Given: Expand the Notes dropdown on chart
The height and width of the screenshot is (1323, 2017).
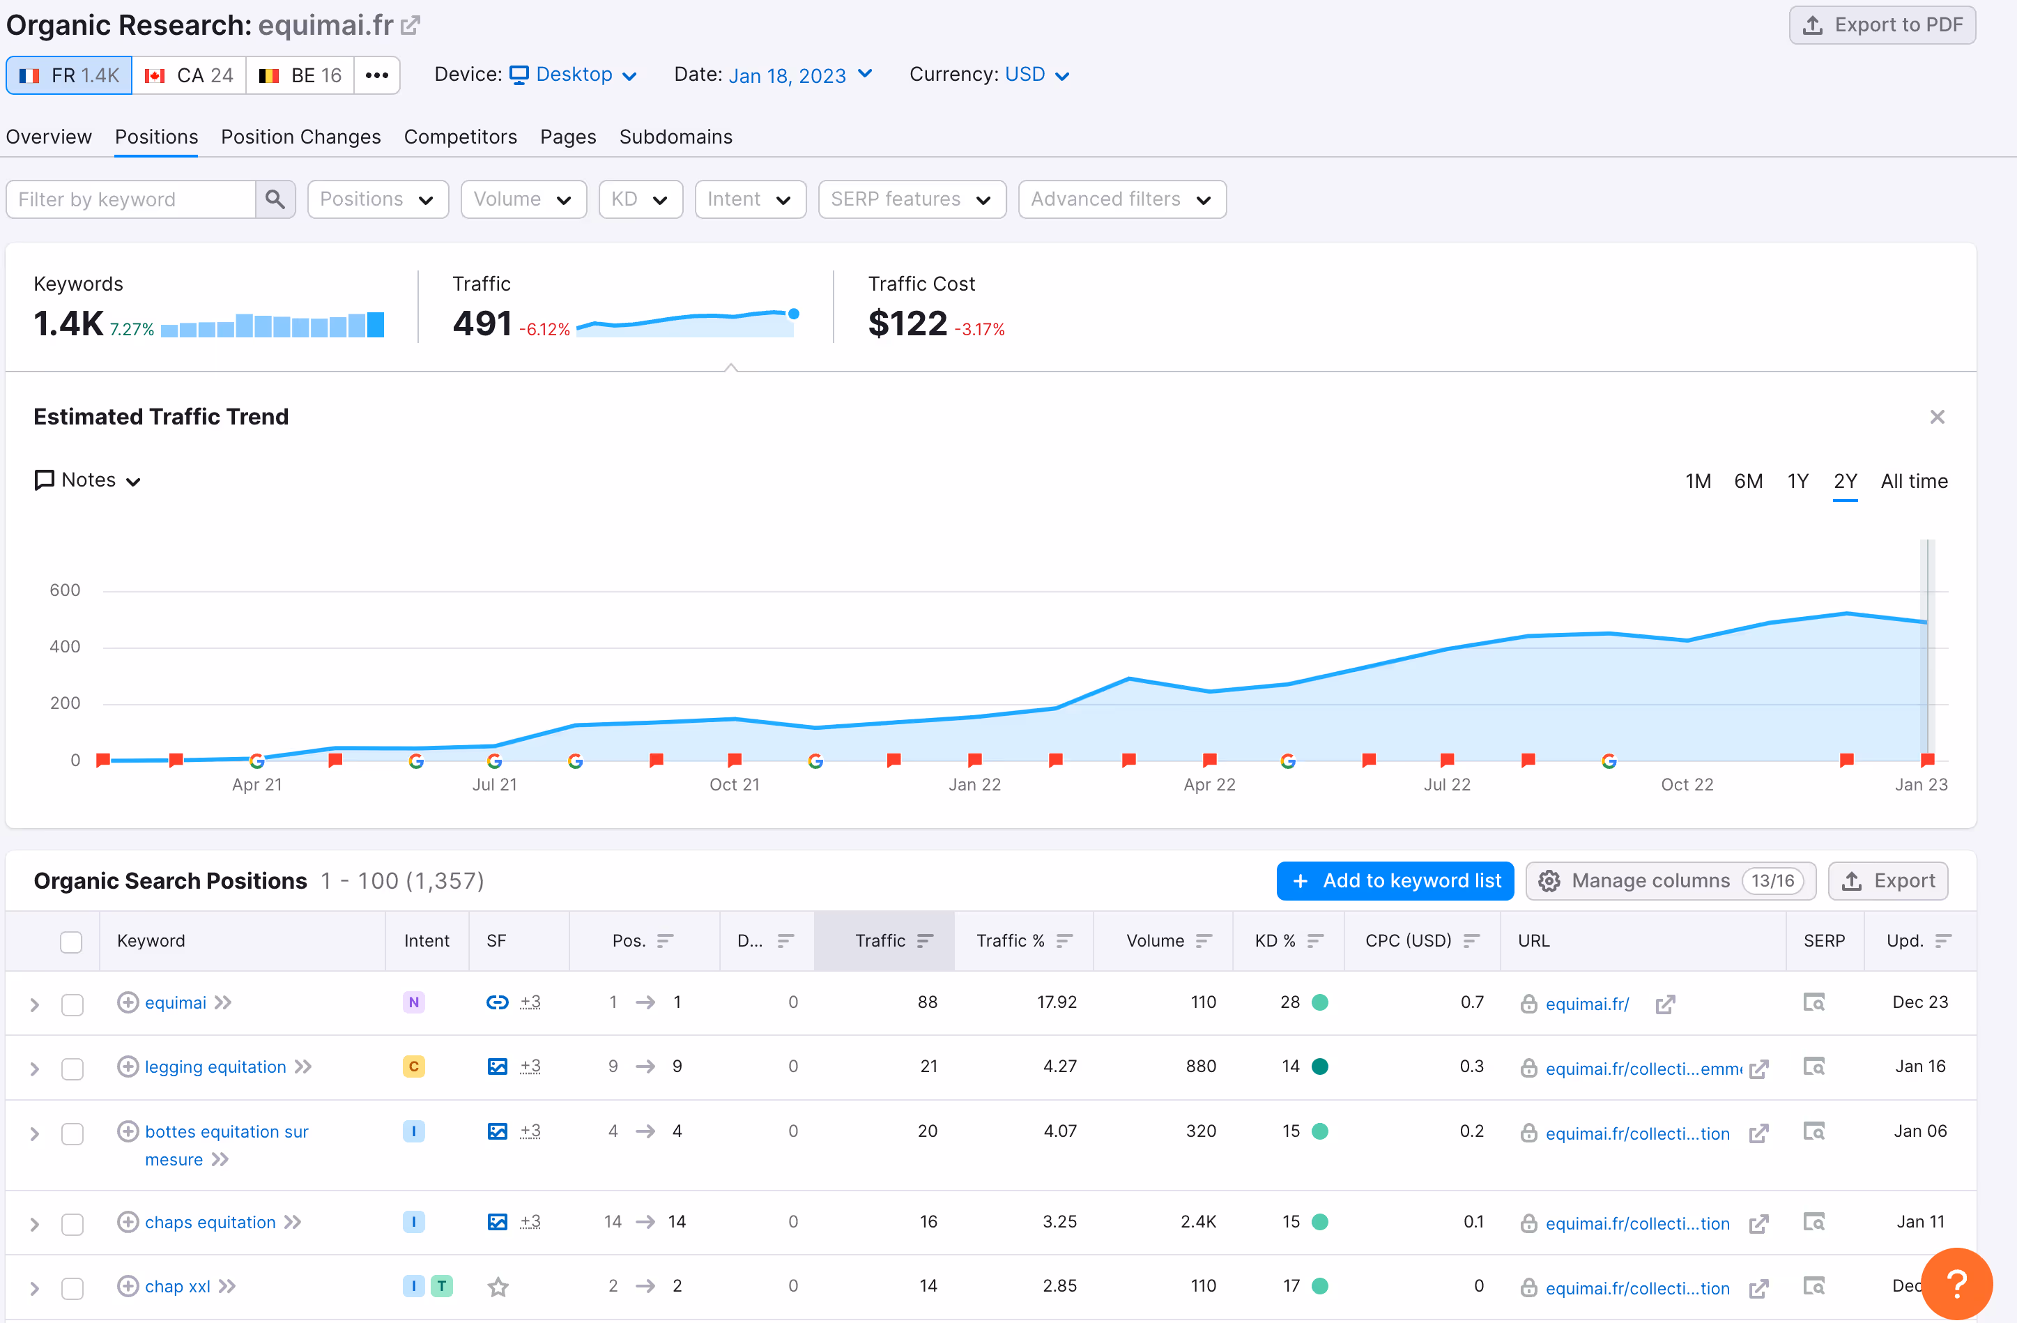Looking at the screenshot, I should [87, 480].
